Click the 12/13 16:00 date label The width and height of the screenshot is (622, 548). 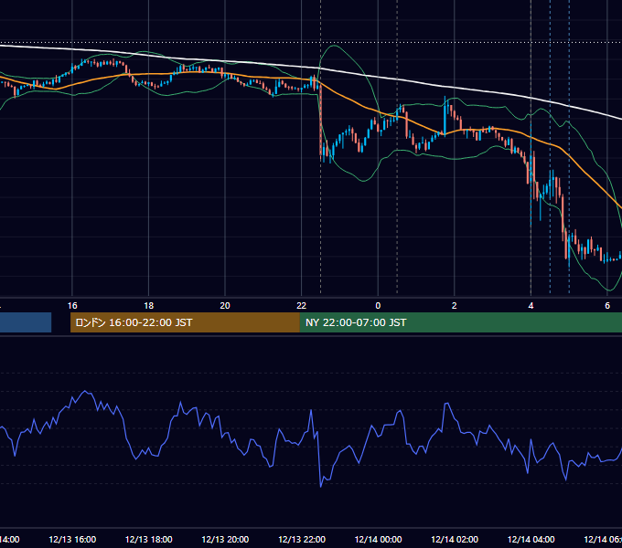coord(72,539)
